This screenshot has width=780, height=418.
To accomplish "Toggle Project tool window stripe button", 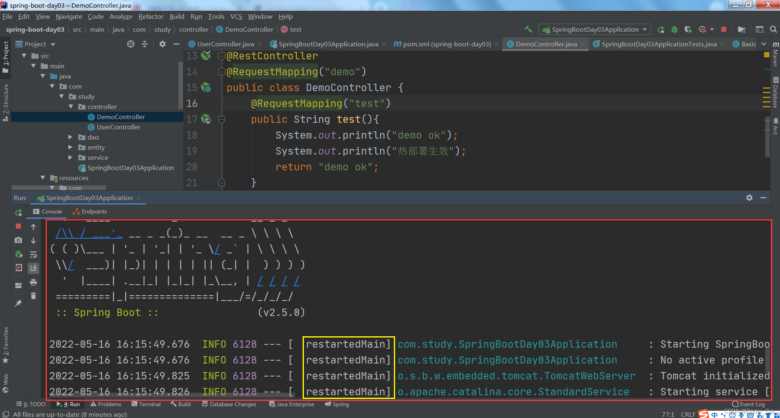I will 5,57.
